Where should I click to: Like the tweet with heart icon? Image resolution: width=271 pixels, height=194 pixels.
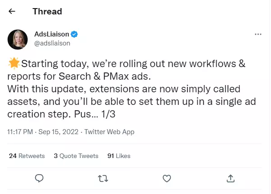pyautogui.click(x=167, y=178)
